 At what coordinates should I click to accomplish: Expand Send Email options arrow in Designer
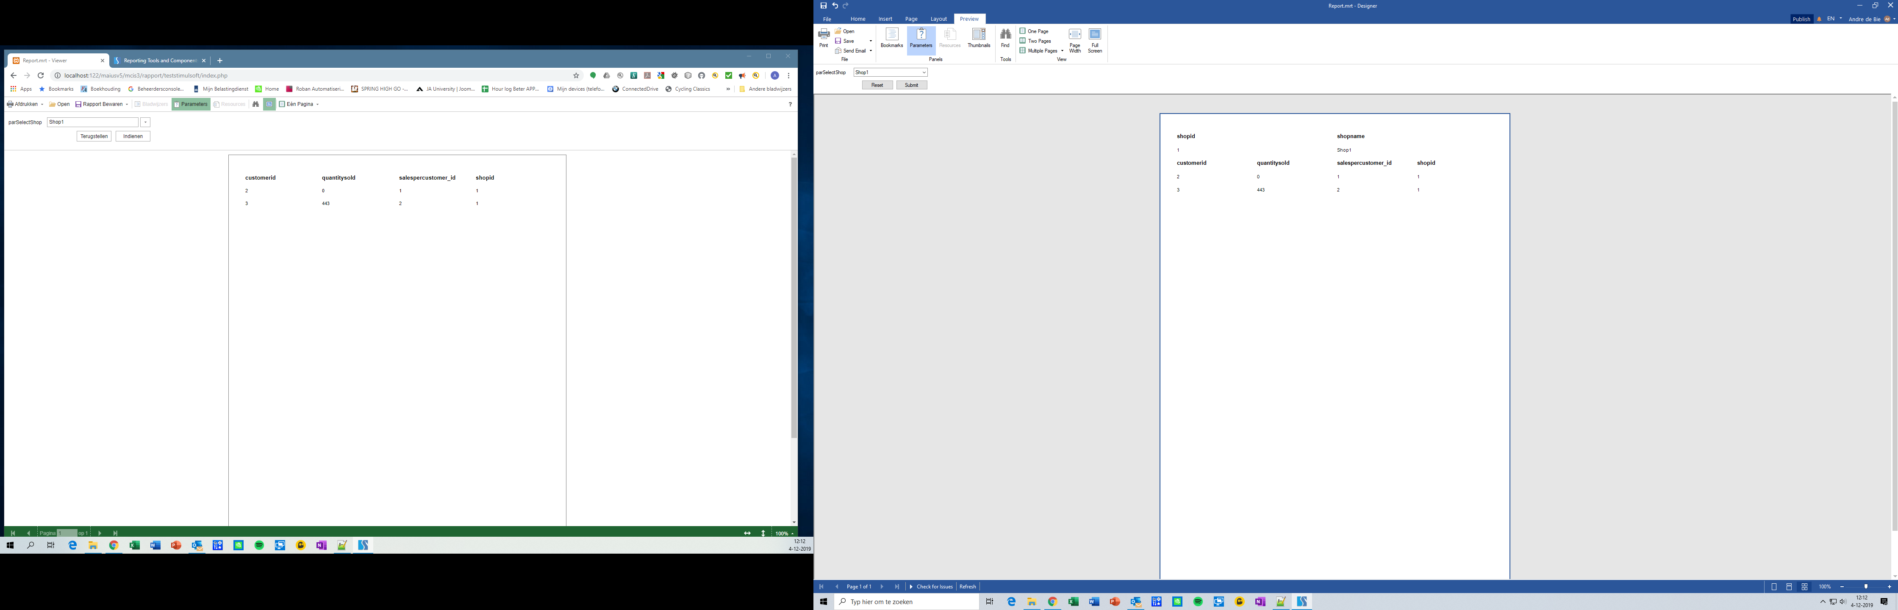pos(871,51)
